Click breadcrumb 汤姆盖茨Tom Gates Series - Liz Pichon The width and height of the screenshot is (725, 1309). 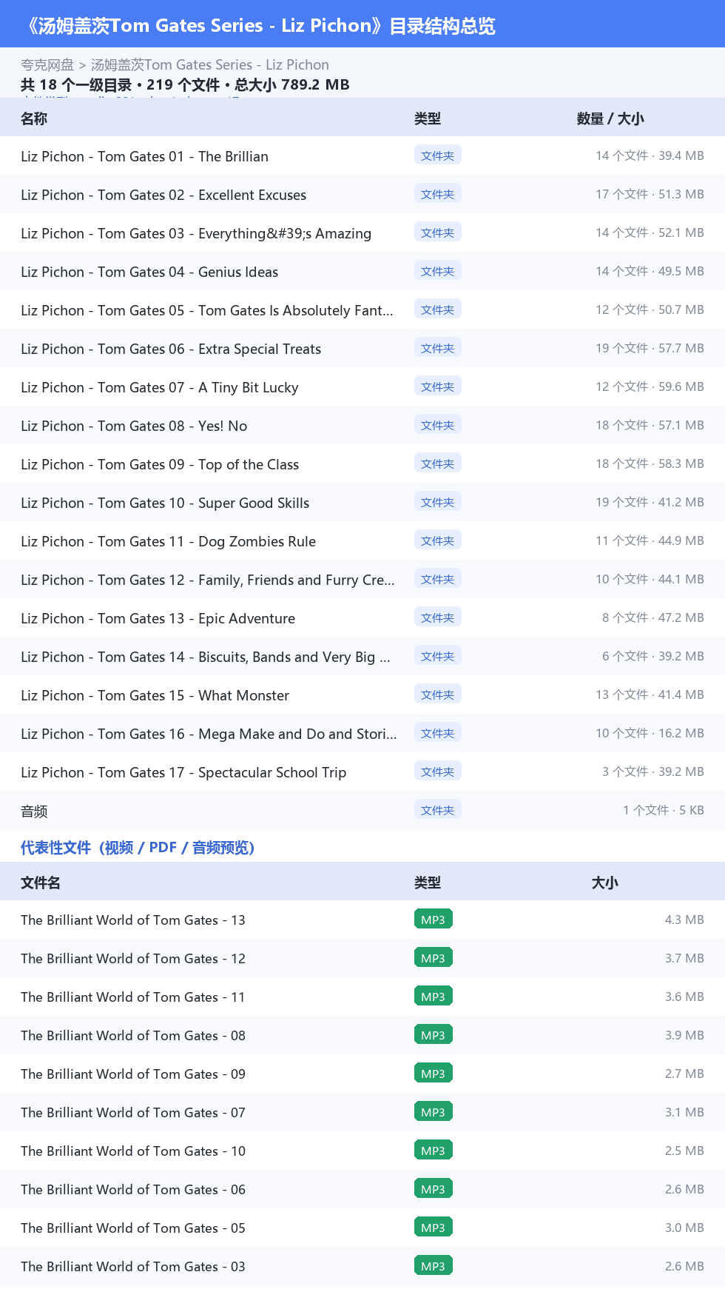(x=209, y=65)
